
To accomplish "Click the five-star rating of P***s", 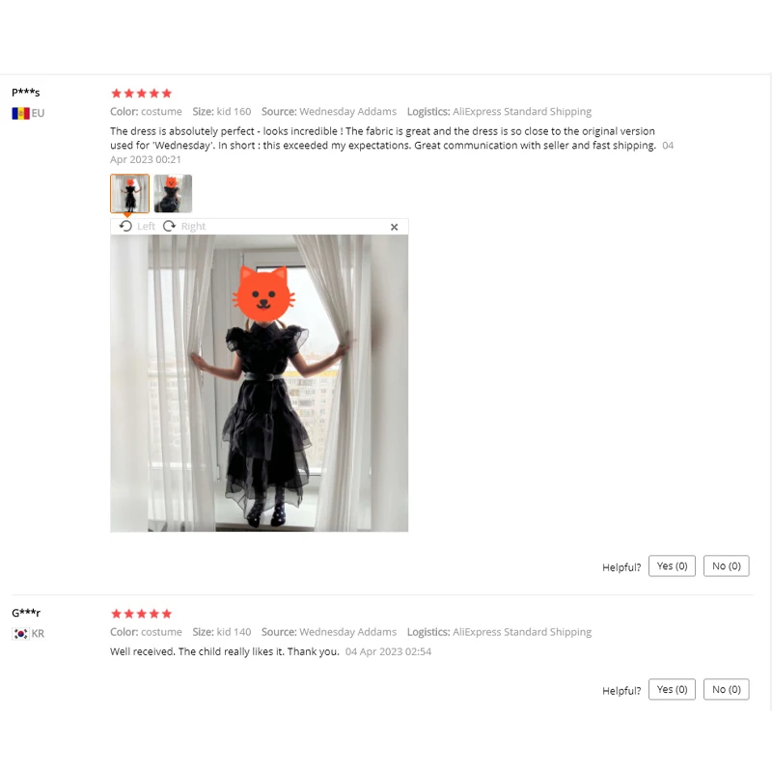I will pyautogui.click(x=141, y=93).
